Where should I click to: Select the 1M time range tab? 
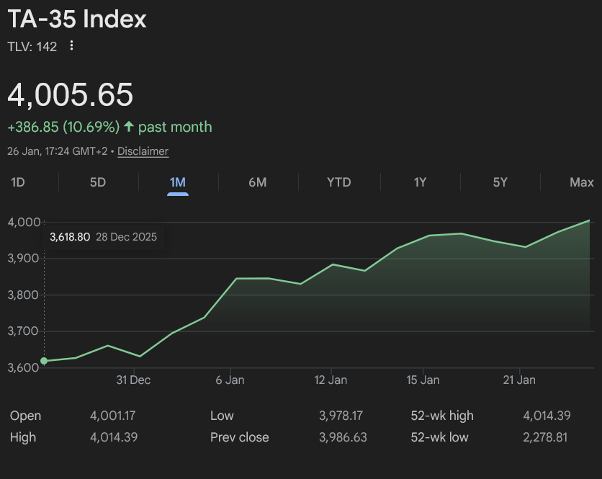tap(178, 182)
